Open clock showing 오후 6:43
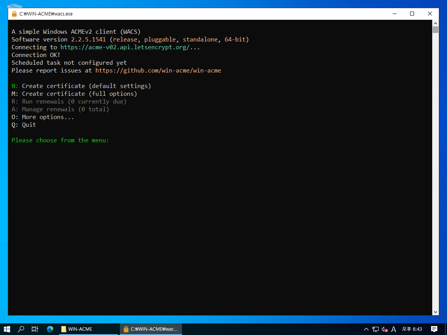The image size is (447, 335). [x=412, y=329]
